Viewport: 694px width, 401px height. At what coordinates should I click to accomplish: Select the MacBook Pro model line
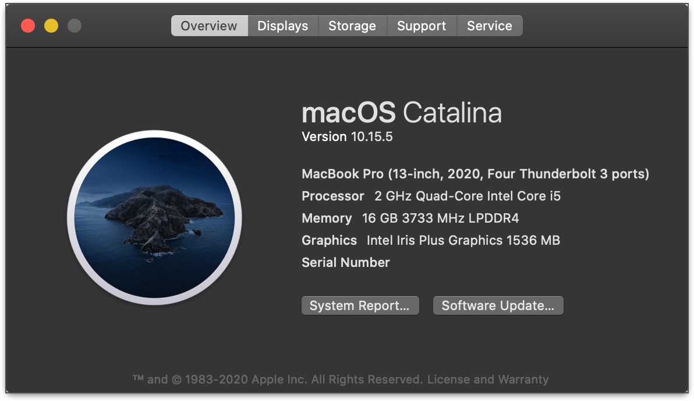475,174
